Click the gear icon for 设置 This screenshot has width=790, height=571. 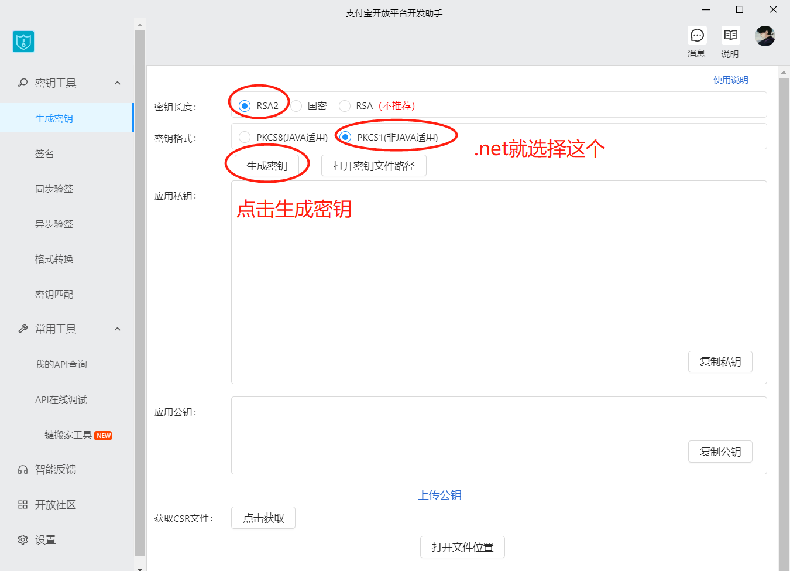pyautogui.click(x=23, y=540)
